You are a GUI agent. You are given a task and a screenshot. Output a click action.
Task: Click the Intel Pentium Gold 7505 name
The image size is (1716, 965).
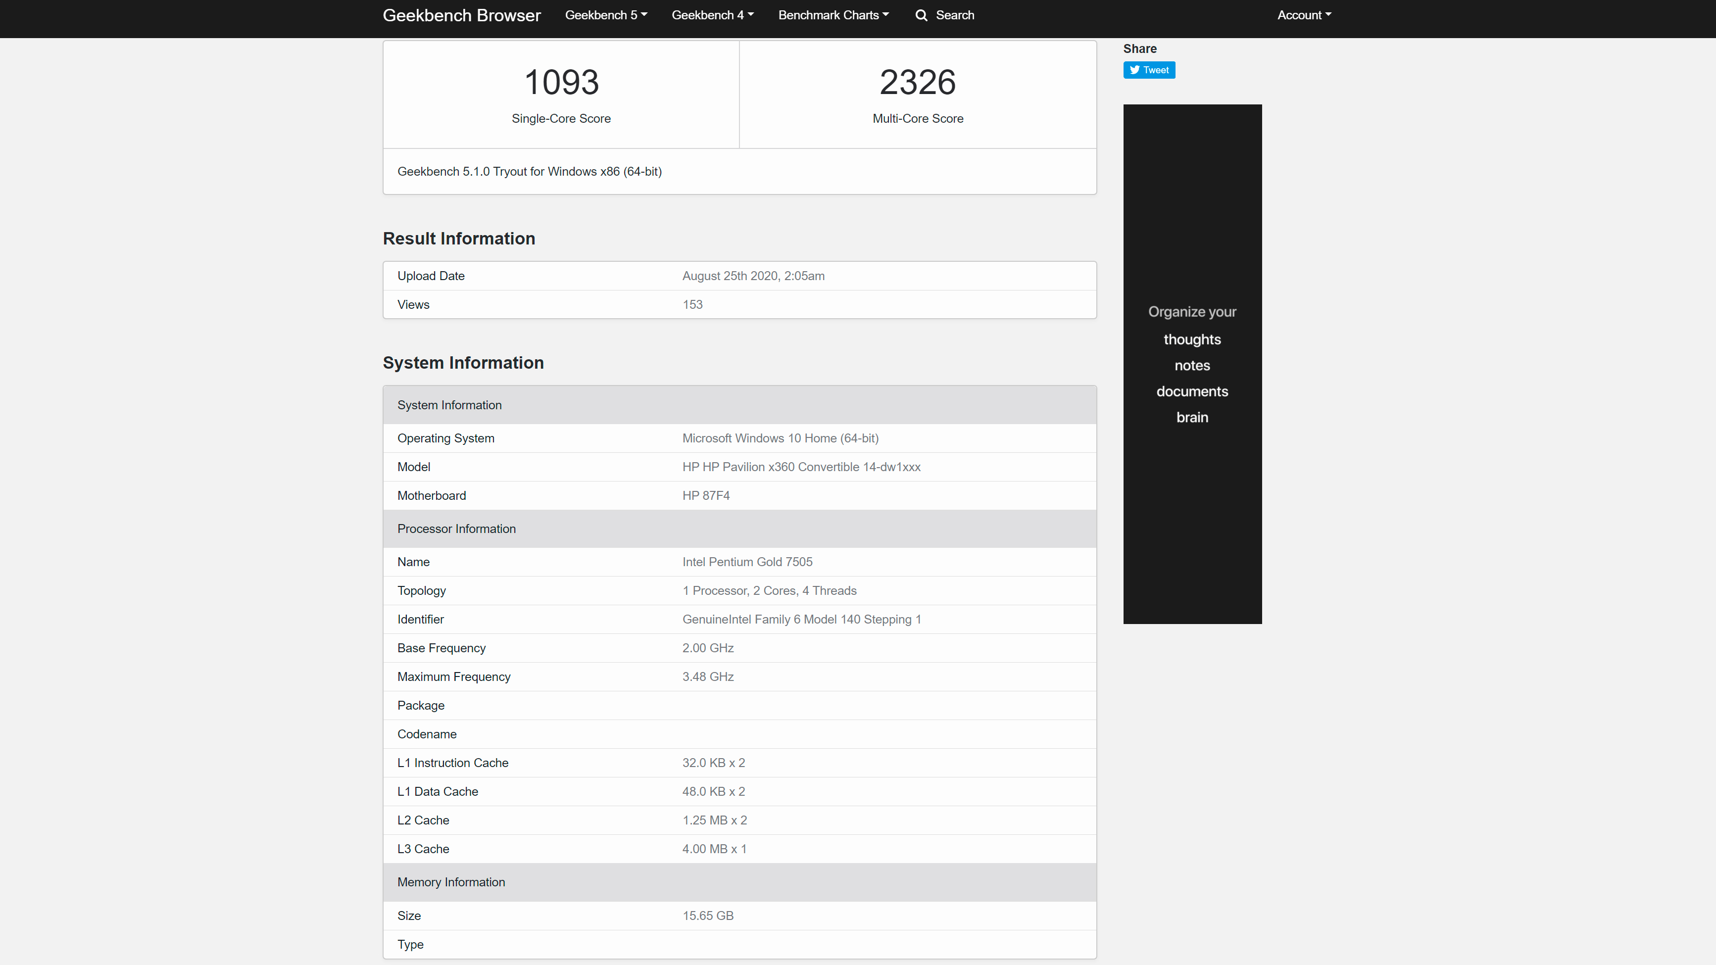747,562
